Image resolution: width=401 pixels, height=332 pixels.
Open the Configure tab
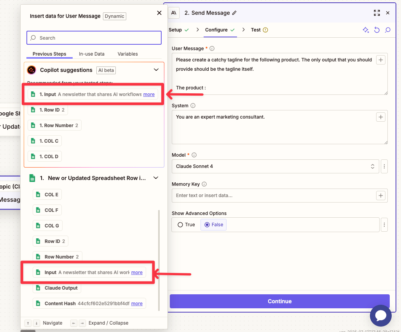pyautogui.click(x=220, y=30)
